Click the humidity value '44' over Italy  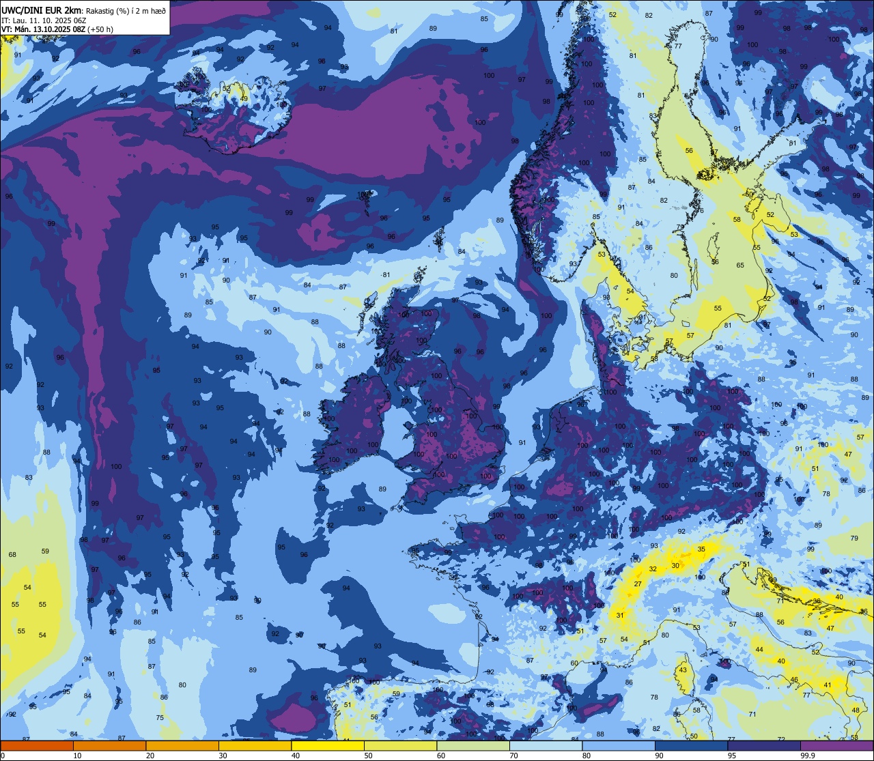(759, 650)
